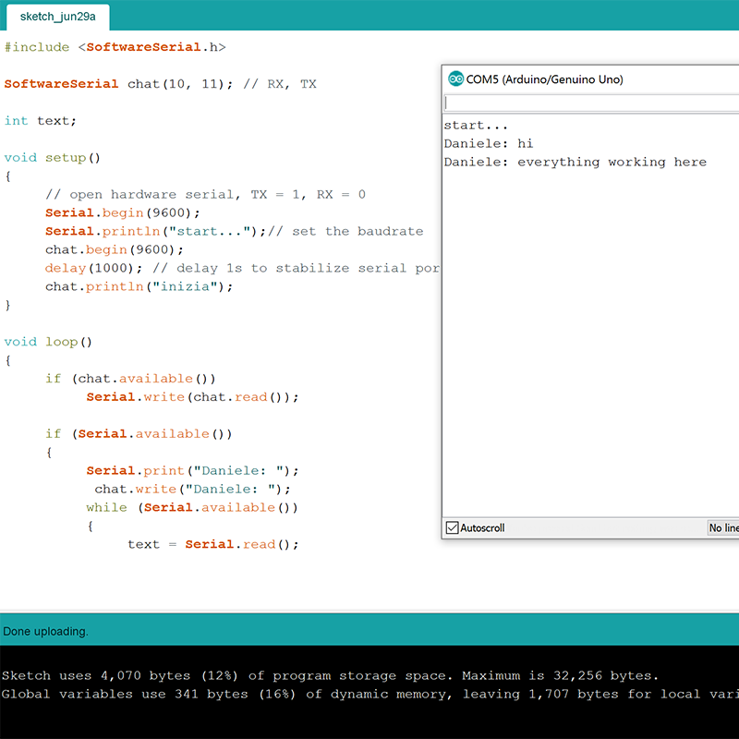Click the 'chat.println("inizia");' line

tap(139, 286)
